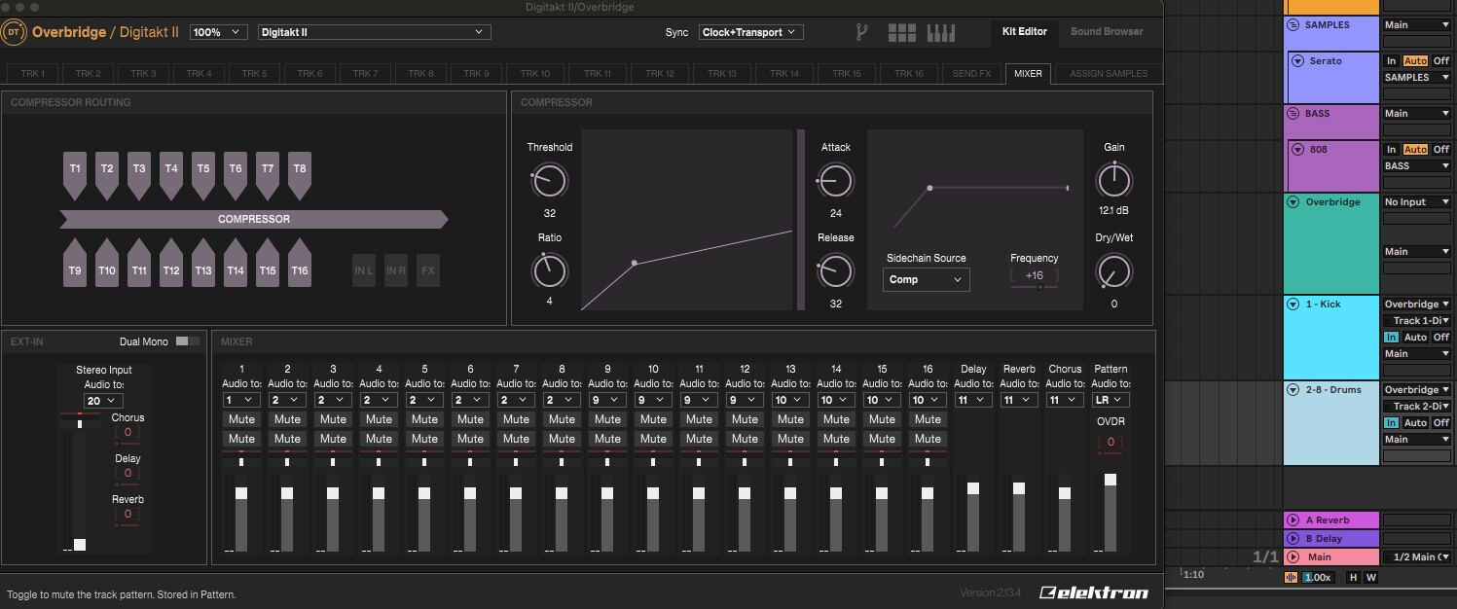Viewport: 1457px width, 609px height.
Task: Open Stereo Input Audio to dropdown
Action: tap(103, 401)
